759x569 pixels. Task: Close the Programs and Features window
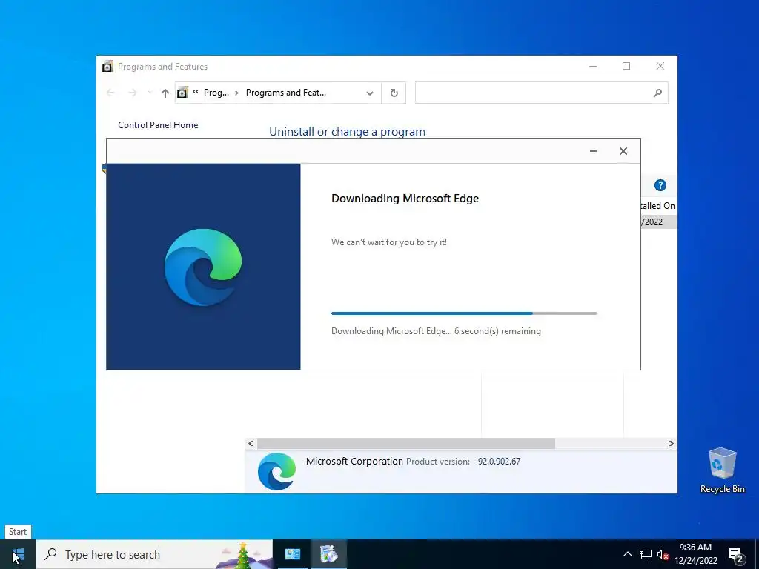coord(660,66)
